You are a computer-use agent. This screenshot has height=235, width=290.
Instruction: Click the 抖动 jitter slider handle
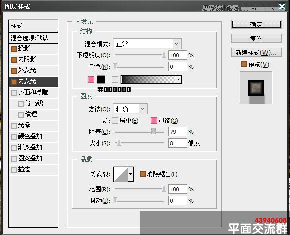pos(115,200)
